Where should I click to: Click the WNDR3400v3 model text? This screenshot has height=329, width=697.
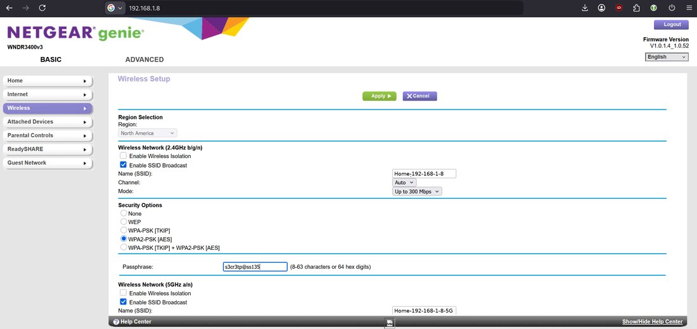pyautogui.click(x=25, y=47)
